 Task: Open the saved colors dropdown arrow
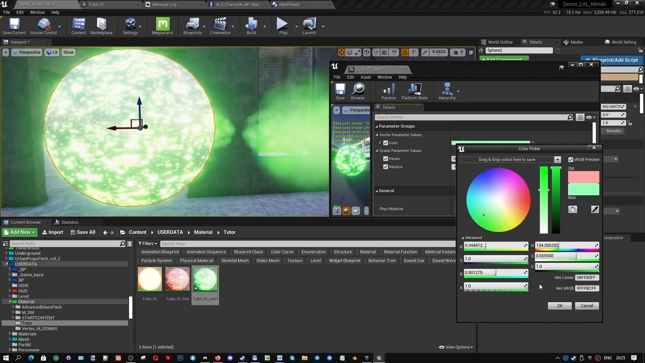(557, 160)
